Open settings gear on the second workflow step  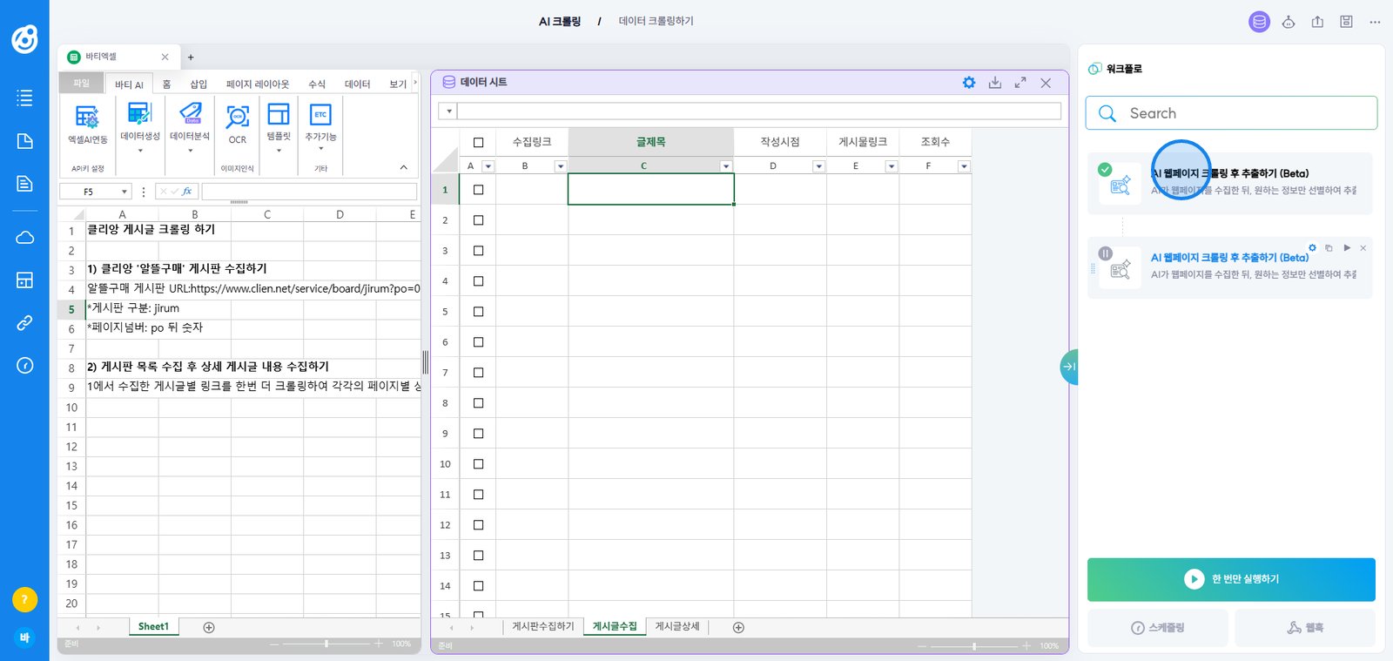[x=1313, y=248]
